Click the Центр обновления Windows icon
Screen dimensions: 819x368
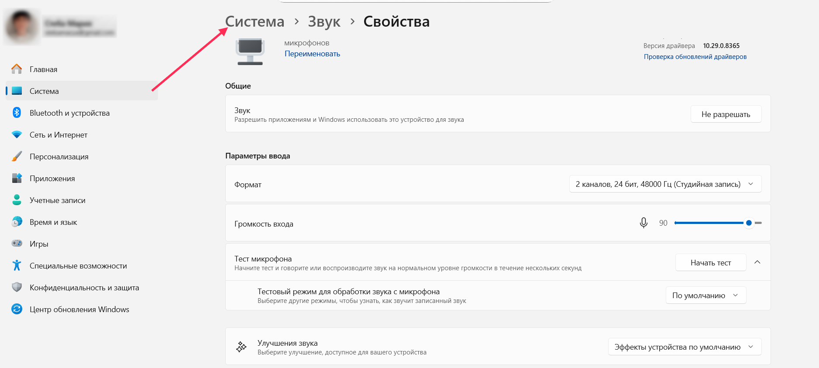coord(17,309)
